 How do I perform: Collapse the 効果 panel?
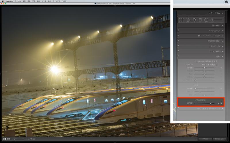(223, 56)
